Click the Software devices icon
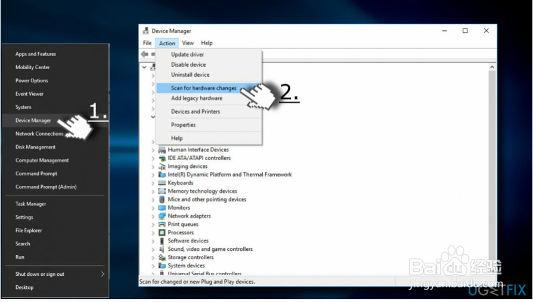Image resolution: width=533 pixels, height=302 pixels. [162, 241]
